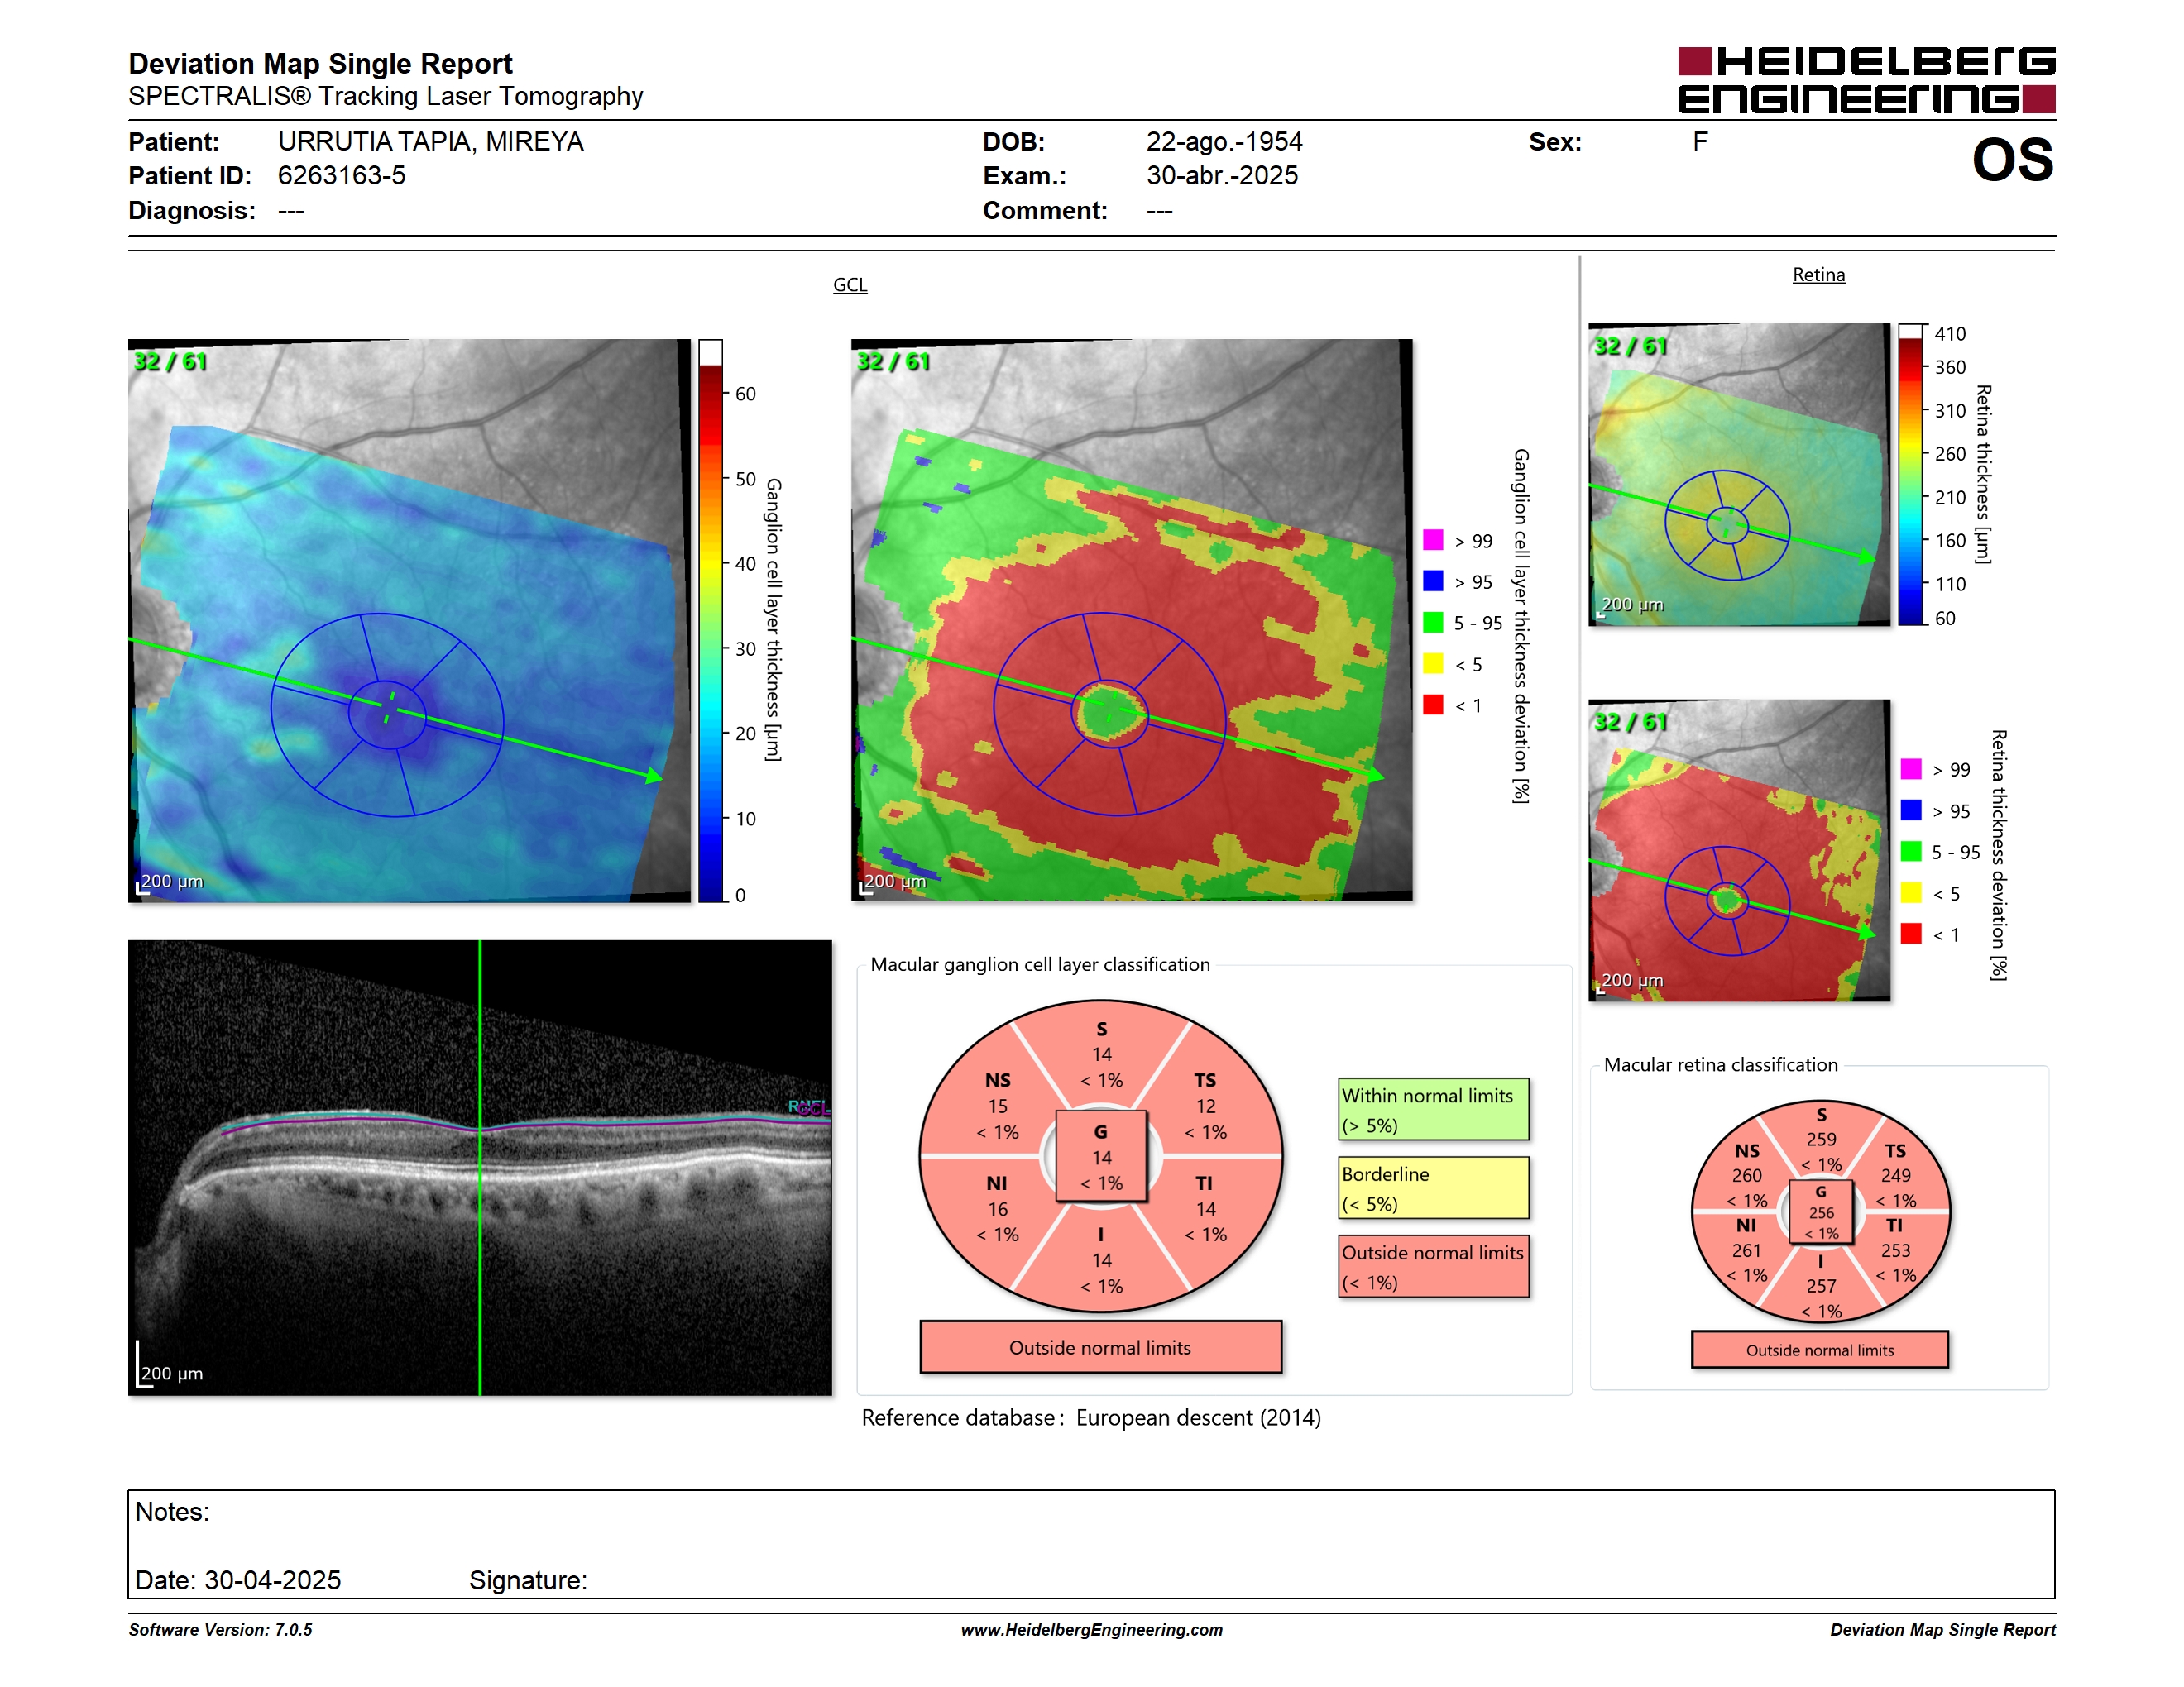Click the Retina sector NI value 261
Image resolution: width=2184 pixels, height=1687 pixels.
click(x=1746, y=1250)
